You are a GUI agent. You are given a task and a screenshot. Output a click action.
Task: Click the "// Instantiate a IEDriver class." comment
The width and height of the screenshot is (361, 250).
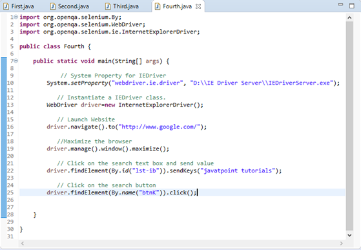pyautogui.click(x=111, y=98)
